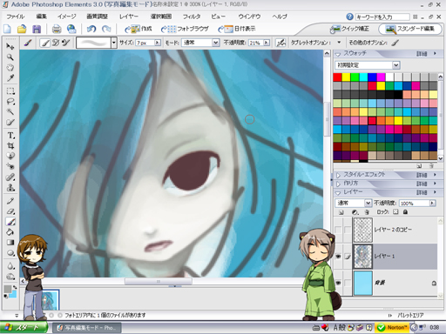This screenshot has width=446, height=334.
Task: Open the brush opacity 21% slider arrow
Action: [x=267, y=43]
